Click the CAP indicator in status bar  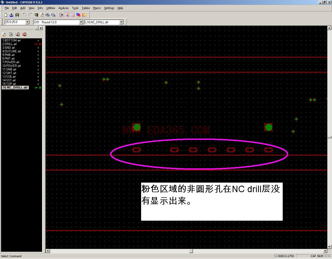click(x=313, y=256)
